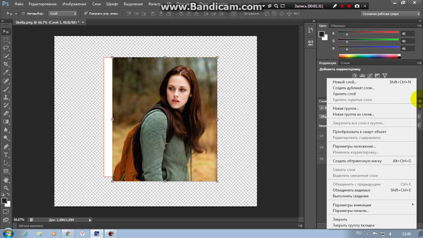Viewport: 423px width, 238px height.
Task: Swap foreground and background colors
Action: tap(9, 195)
